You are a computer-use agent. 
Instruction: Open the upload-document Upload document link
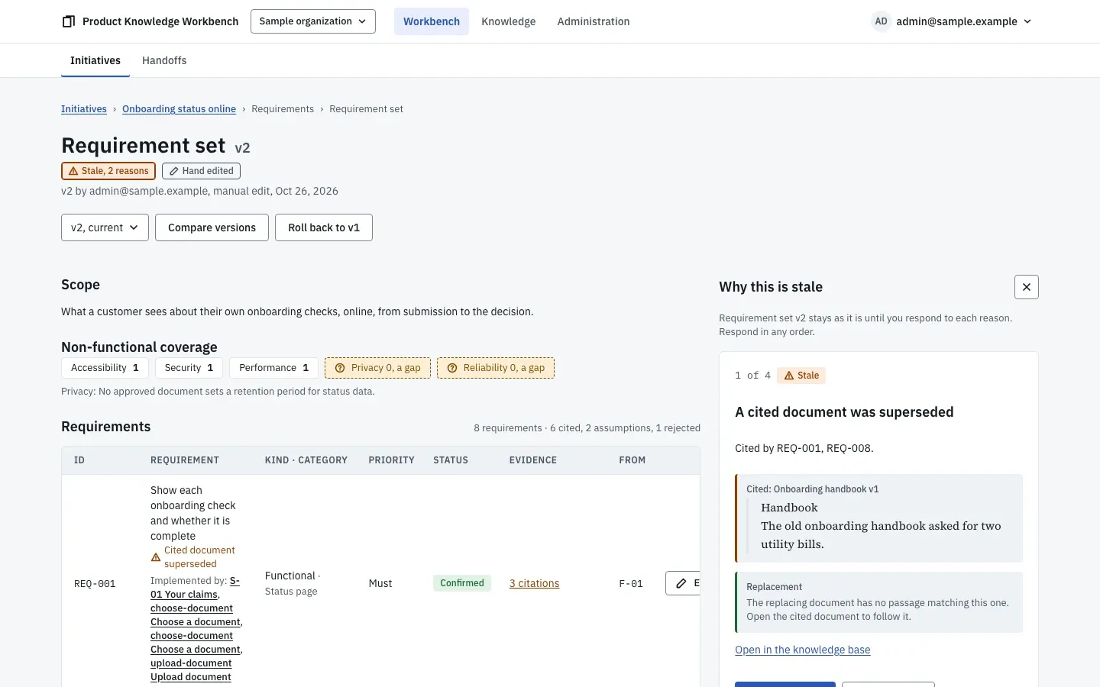[191, 670]
